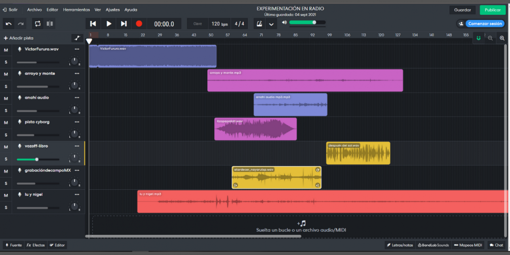This screenshot has width=510, height=255.
Task: Solo the pista cyborg track
Action: click(x=6, y=135)
